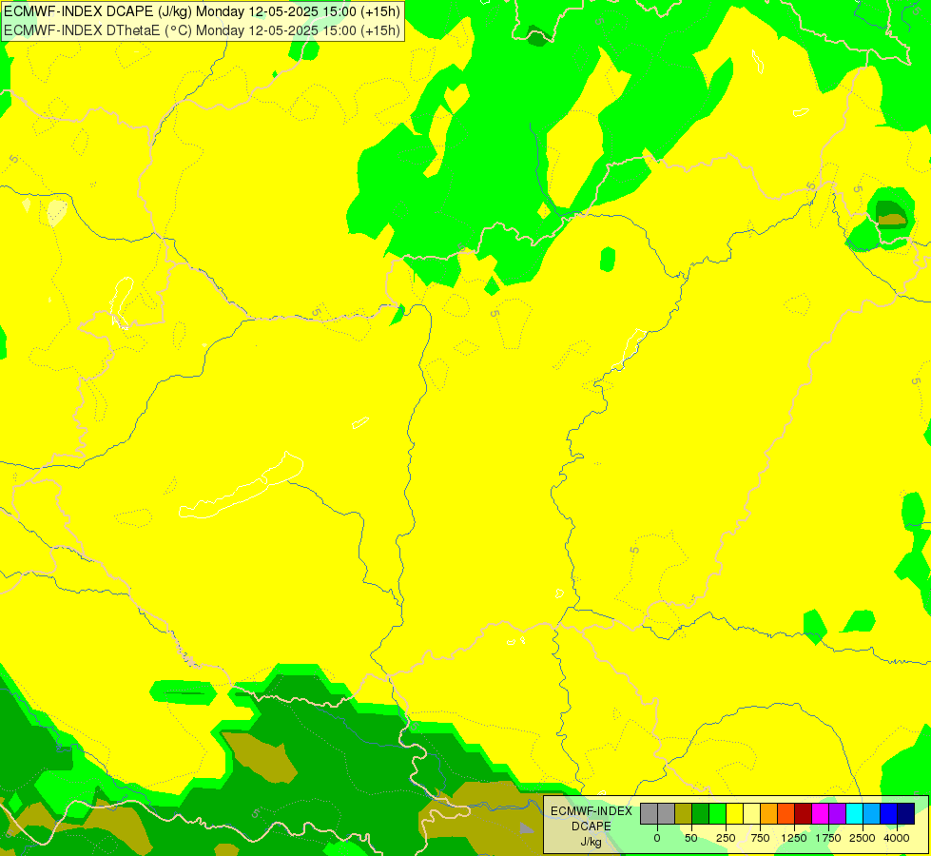The width and height of the screenshot is (931, 856).
Task: Click the legend tick value 2500
Action: point(863,838)
